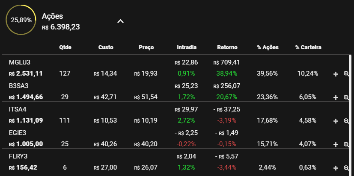Click MGLU3 portfolio share 10,24%
Screen dimensions: 354x176
[x=308, y=73]
